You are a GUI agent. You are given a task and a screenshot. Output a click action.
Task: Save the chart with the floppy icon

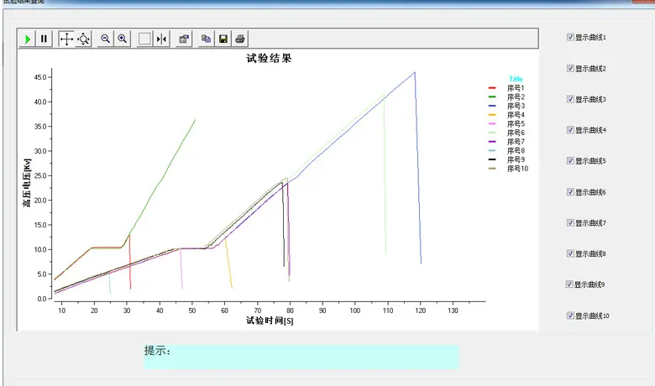tap(223, 39)
